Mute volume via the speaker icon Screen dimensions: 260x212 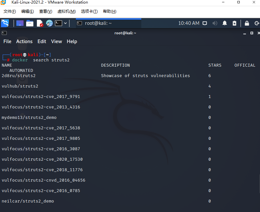(215, 23)
